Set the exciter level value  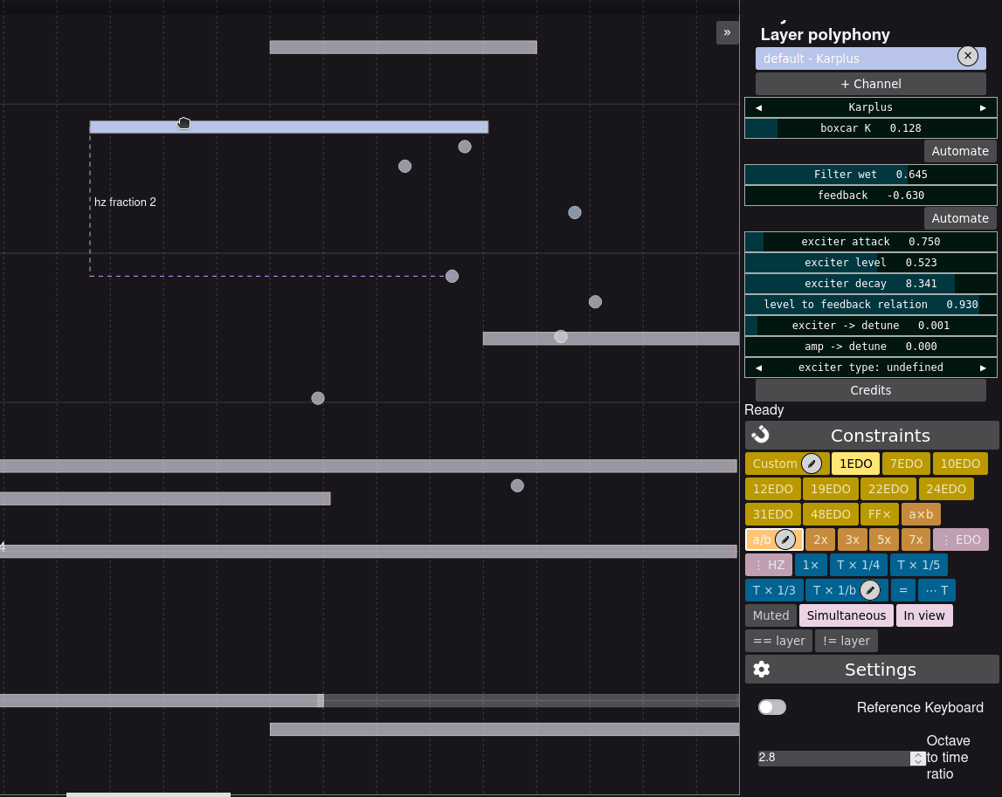tap(870, 263)
